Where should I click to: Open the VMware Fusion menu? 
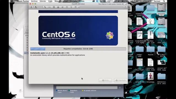pos(22,1)
